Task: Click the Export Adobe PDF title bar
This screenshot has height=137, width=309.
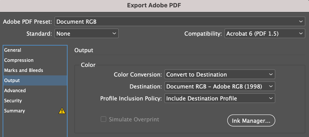Action: 154,6
